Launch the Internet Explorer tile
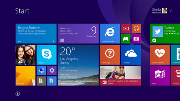 pyautogui.click(x=110, y=34)
